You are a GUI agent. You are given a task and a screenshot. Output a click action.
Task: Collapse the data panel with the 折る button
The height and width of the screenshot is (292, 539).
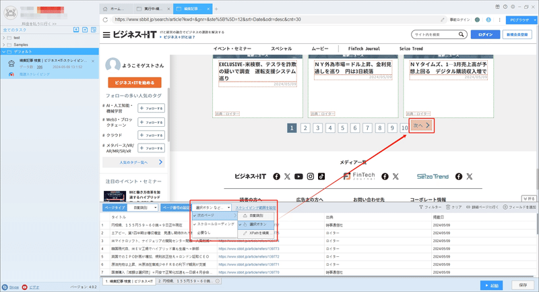pyautogui.click(x=529, y=199)
